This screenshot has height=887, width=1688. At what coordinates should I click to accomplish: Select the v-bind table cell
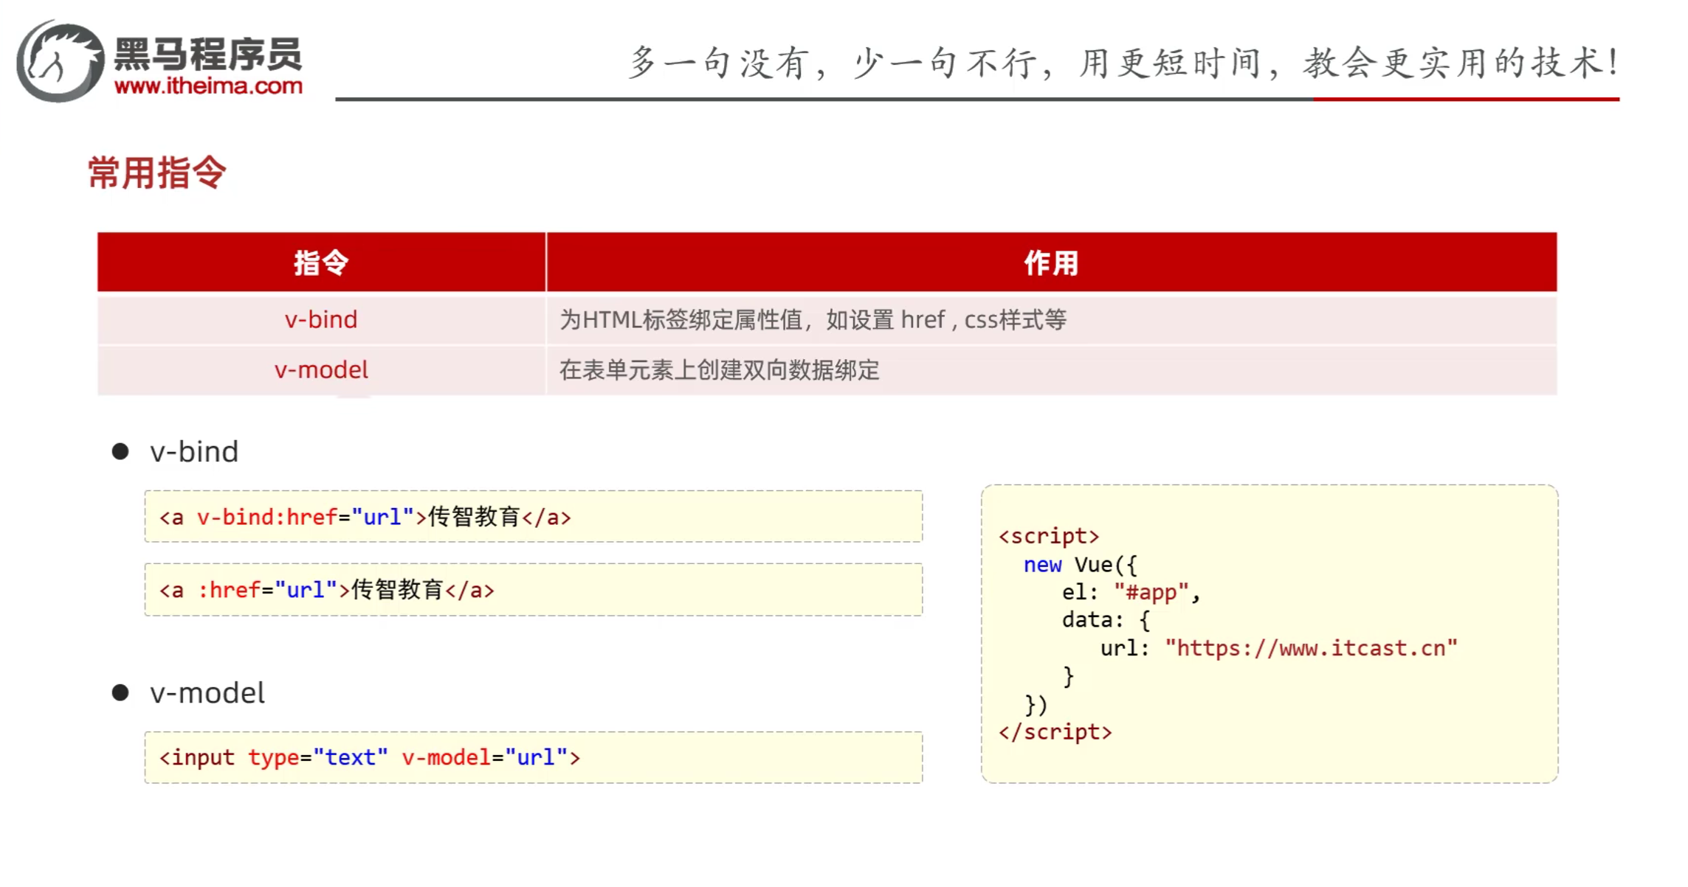point(321,319)
